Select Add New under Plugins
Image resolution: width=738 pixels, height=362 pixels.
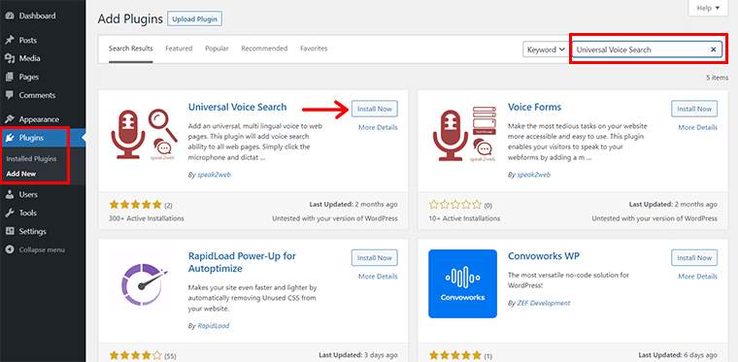click(21, 174)
